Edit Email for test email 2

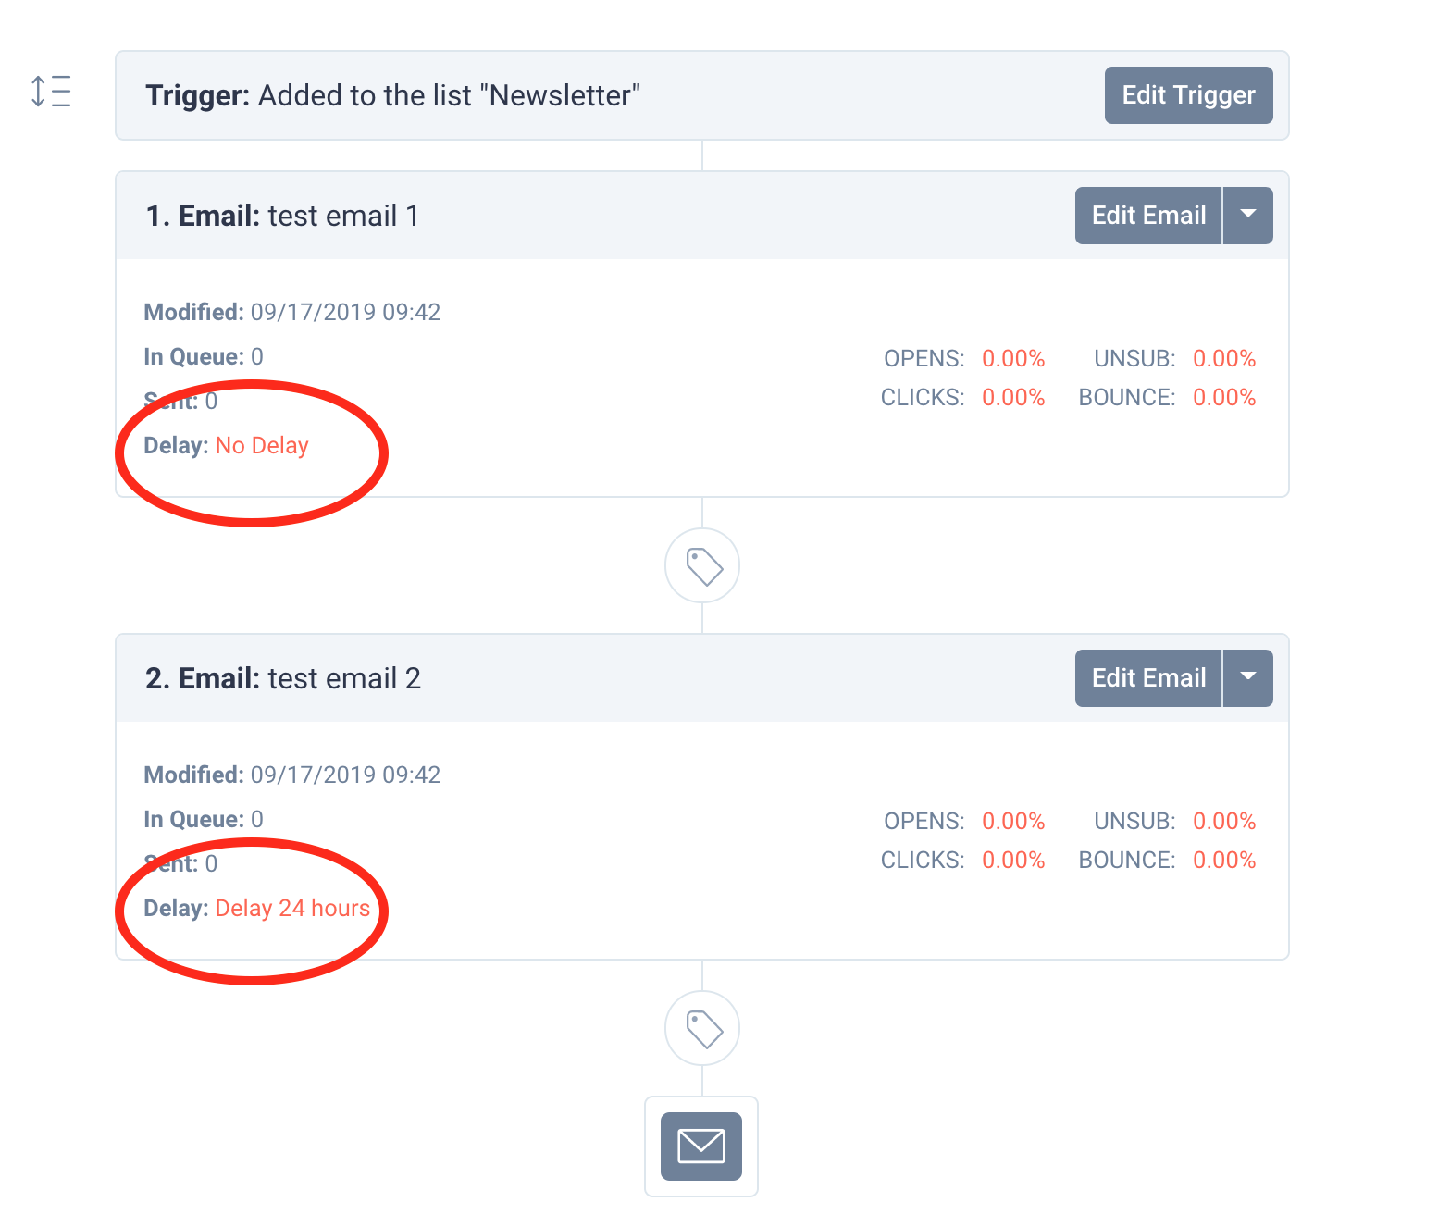click(x=1148, y=678)
